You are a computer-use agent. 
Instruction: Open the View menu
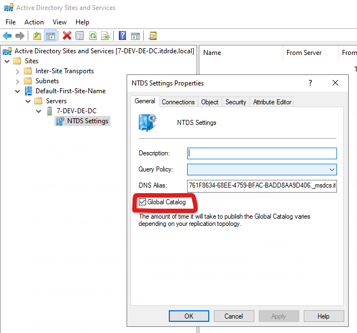59,22
